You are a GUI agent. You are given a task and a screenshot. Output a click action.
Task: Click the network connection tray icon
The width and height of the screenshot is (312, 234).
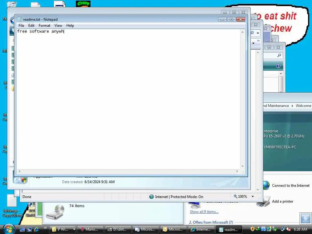click(x=283, y=229)
